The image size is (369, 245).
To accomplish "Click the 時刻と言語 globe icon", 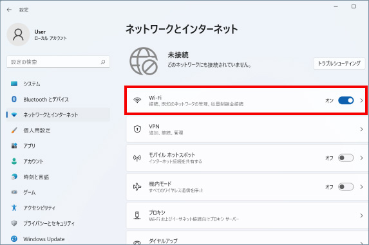I will click(x=14, y=177).
